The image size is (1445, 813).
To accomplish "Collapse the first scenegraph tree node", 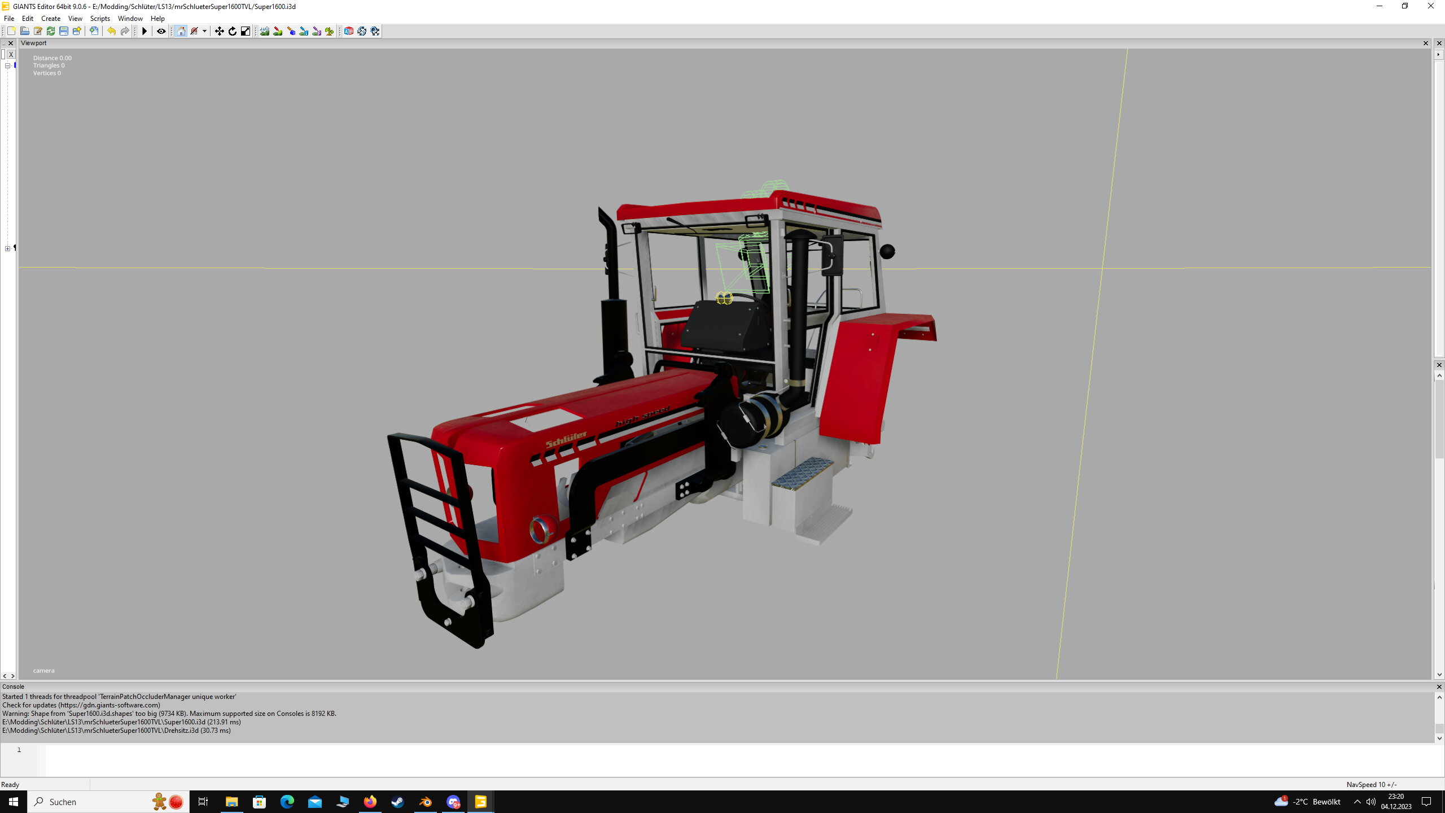I will [x=8, y=65].
